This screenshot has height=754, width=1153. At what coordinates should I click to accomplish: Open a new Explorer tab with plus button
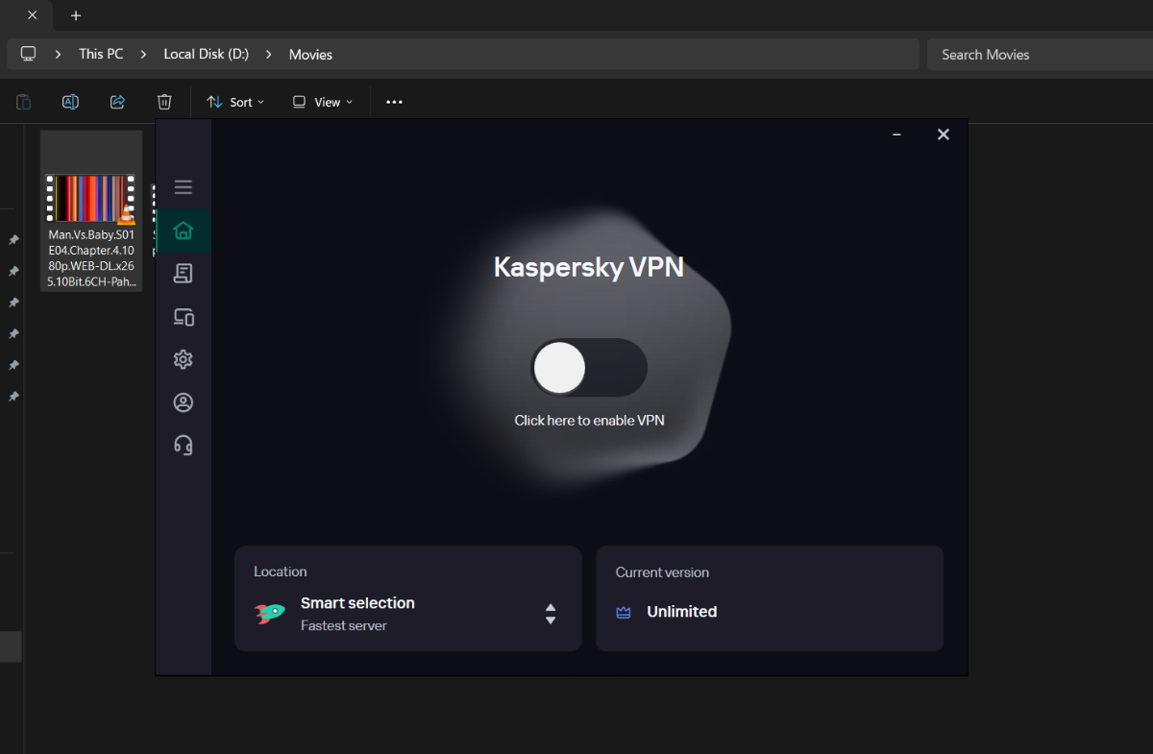tap(76, 15)
